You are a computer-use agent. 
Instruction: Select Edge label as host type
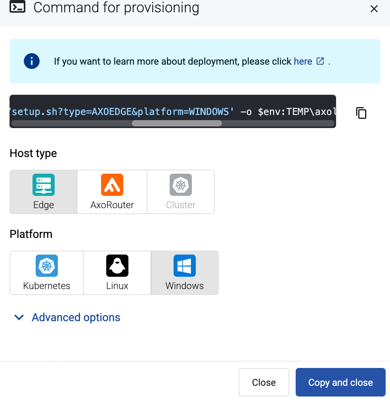coord(44,205)
